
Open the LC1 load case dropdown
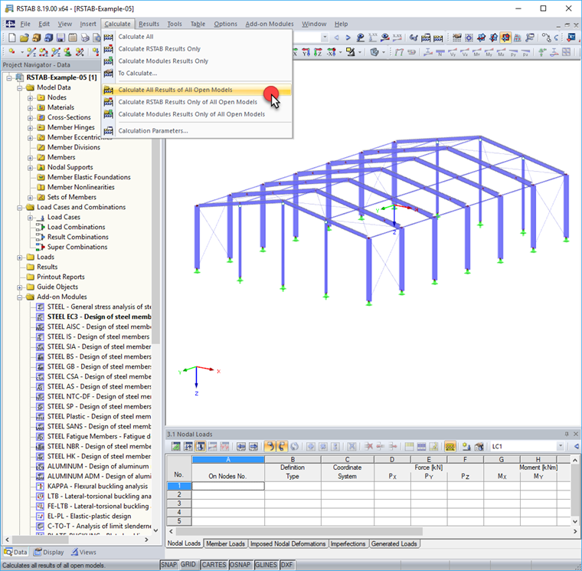561,446
